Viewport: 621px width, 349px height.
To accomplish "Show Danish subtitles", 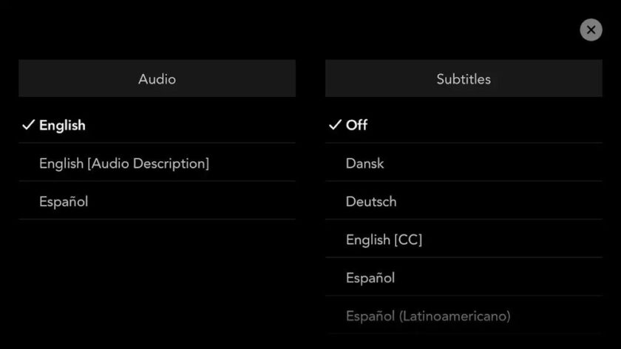I will pos(365,163).
